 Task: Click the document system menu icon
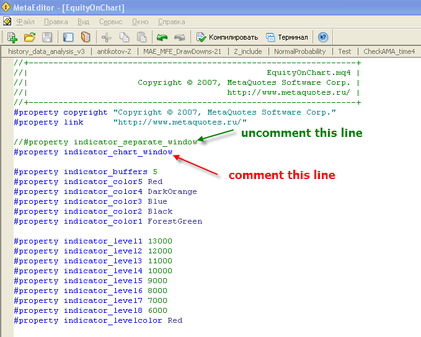7,21
